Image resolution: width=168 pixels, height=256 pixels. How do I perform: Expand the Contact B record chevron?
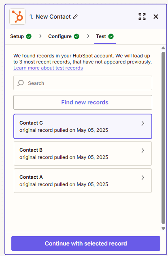click(143, 150)
